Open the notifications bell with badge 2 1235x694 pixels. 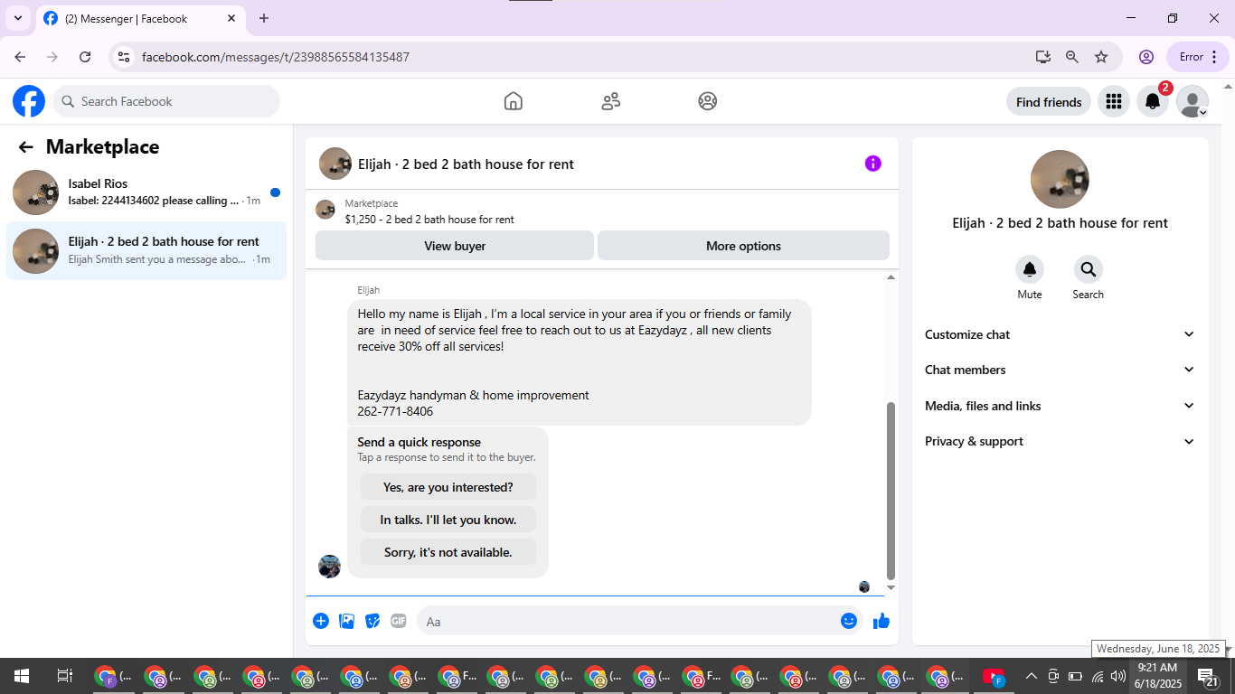point(1153,102)
